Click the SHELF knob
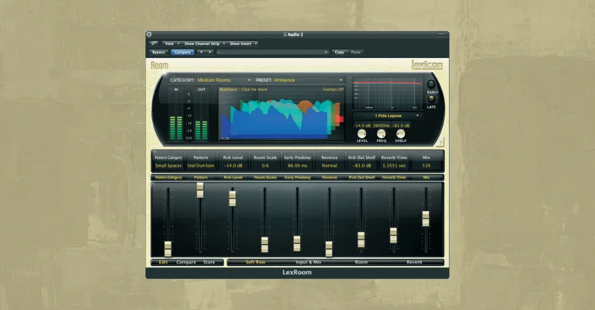 [x=401, y=134]
